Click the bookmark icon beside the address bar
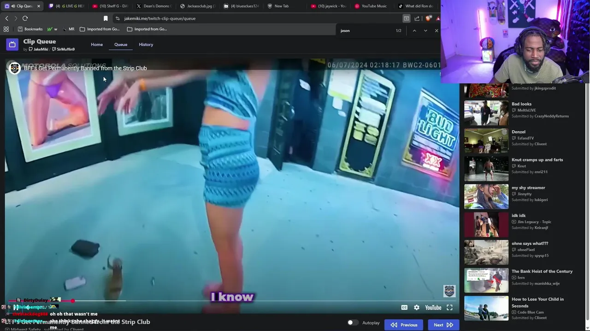 pos(106,18)
